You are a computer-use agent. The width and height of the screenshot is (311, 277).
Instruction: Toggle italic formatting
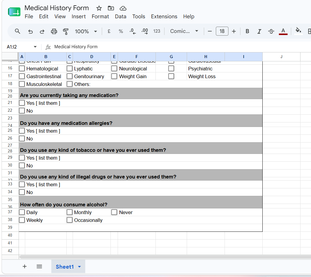[x=259, y=31]
